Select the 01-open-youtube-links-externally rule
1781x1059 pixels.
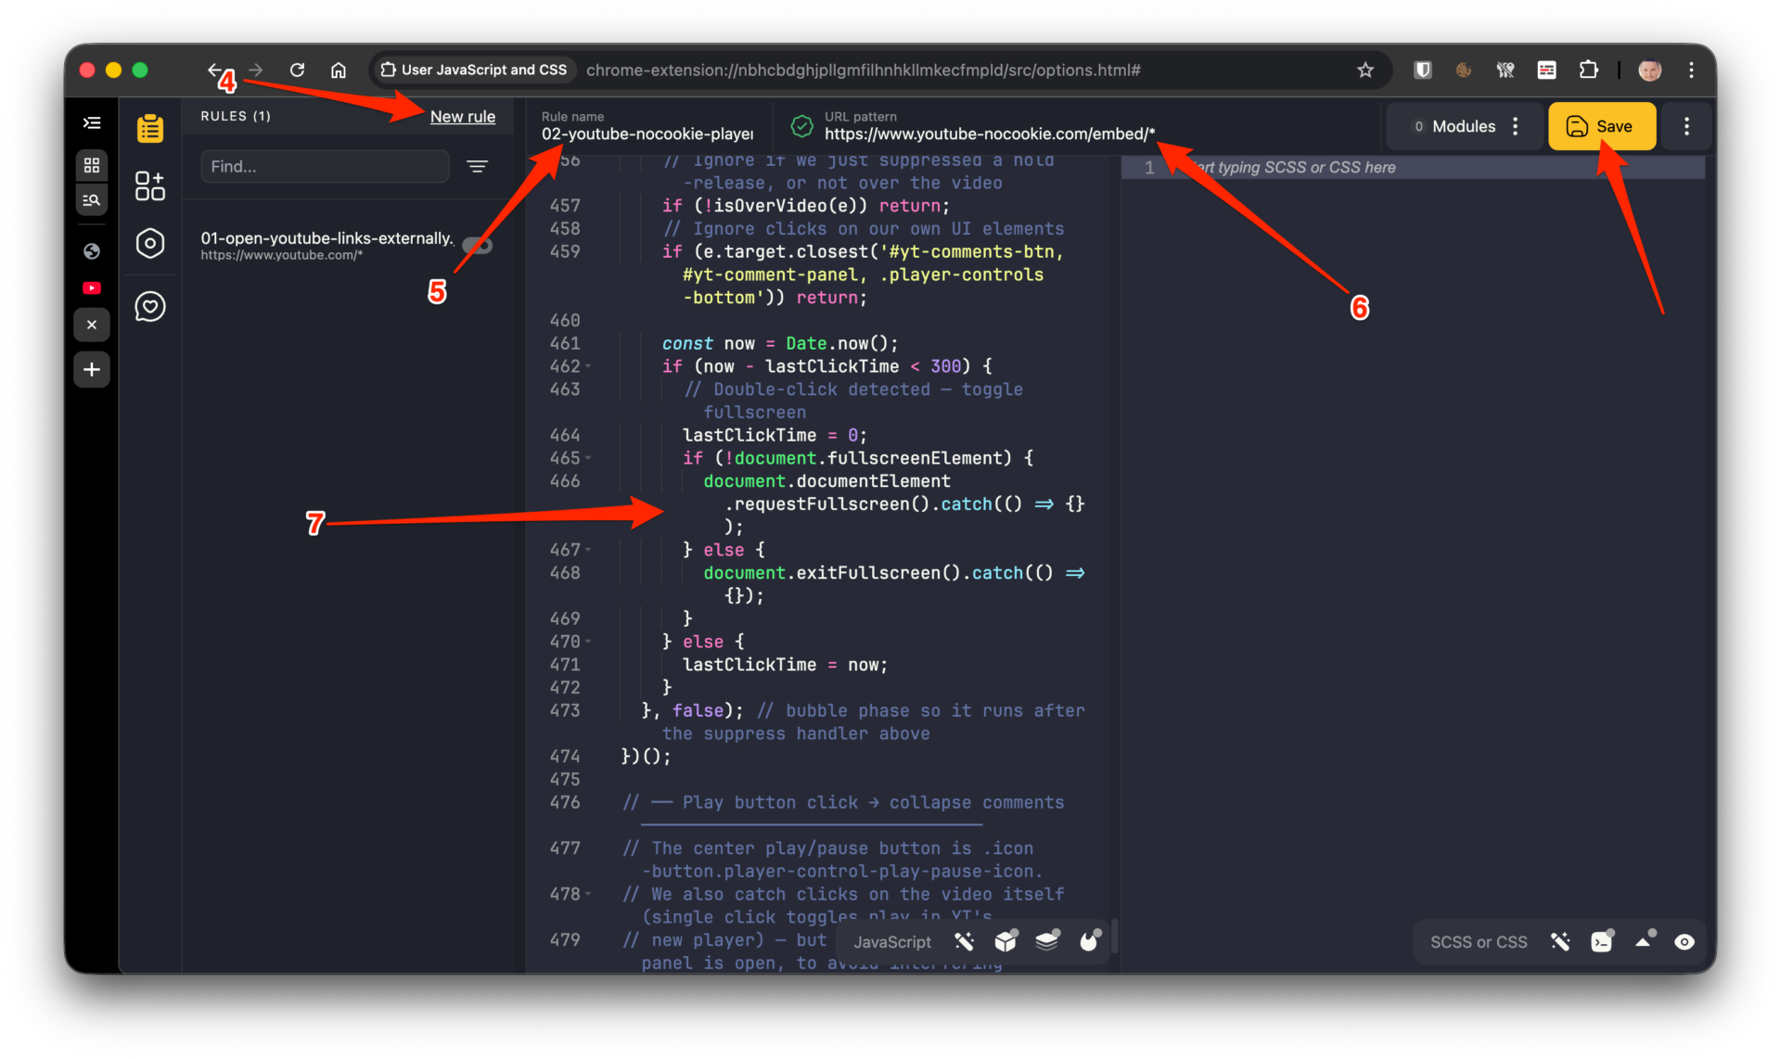pos(327,245)
